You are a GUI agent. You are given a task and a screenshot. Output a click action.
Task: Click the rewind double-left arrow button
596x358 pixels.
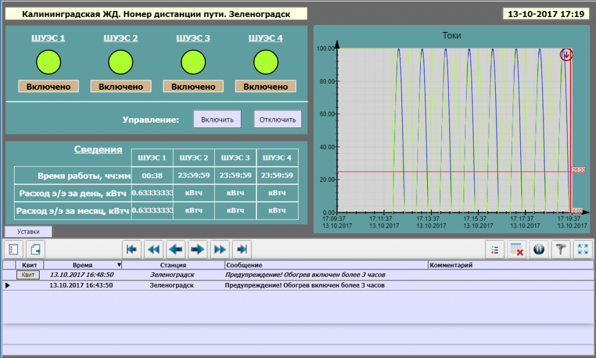154,249
